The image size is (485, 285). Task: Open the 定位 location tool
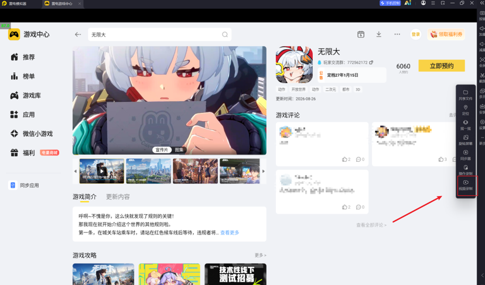pyautogui.click(x=466, y=110)
